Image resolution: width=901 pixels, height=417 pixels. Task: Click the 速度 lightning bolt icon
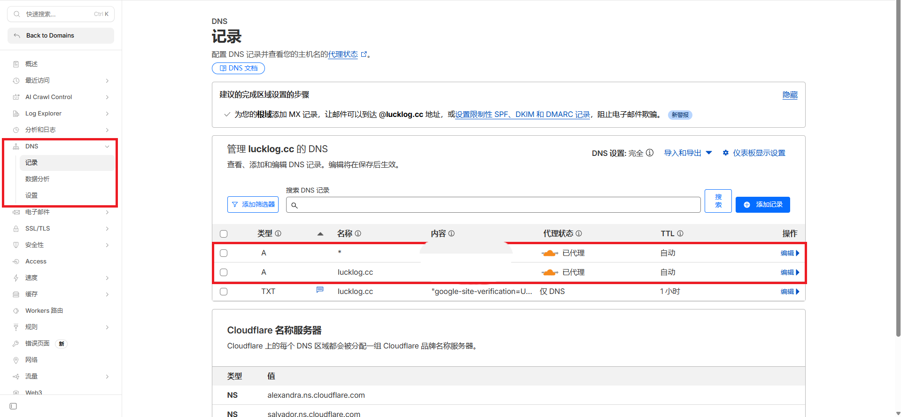[16, 278]
